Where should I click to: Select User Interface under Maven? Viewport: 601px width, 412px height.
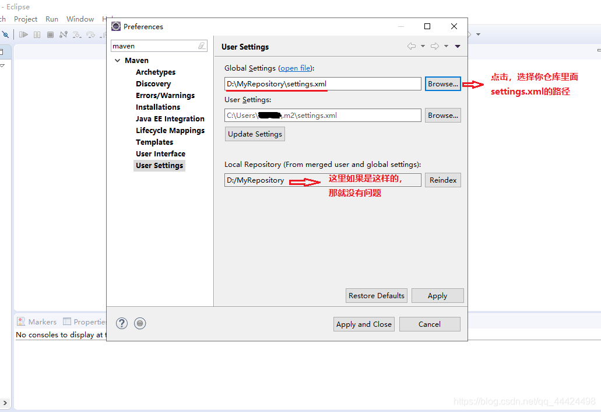(x=161, y=154)
